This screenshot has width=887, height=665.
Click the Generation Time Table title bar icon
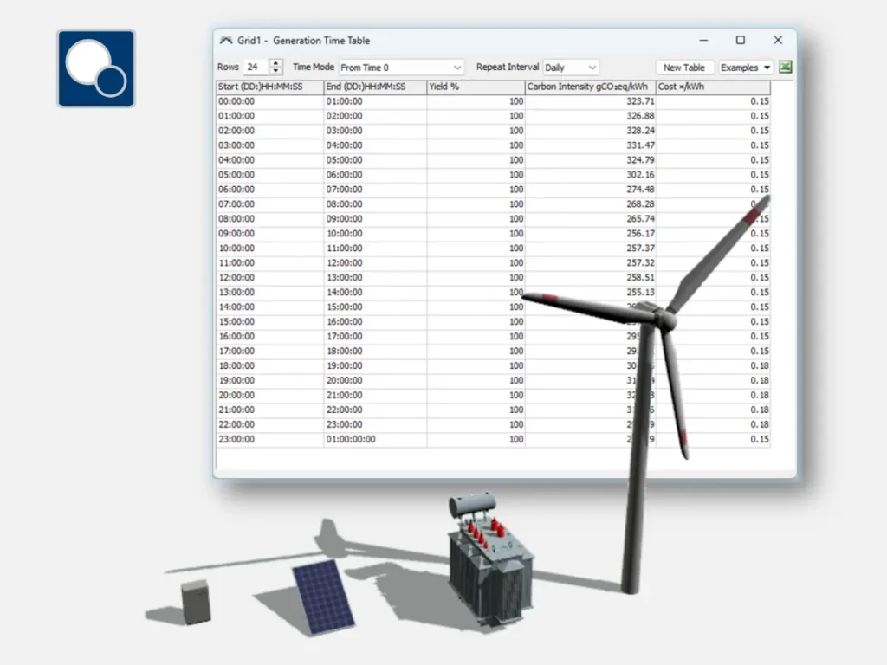pos(227,40)
